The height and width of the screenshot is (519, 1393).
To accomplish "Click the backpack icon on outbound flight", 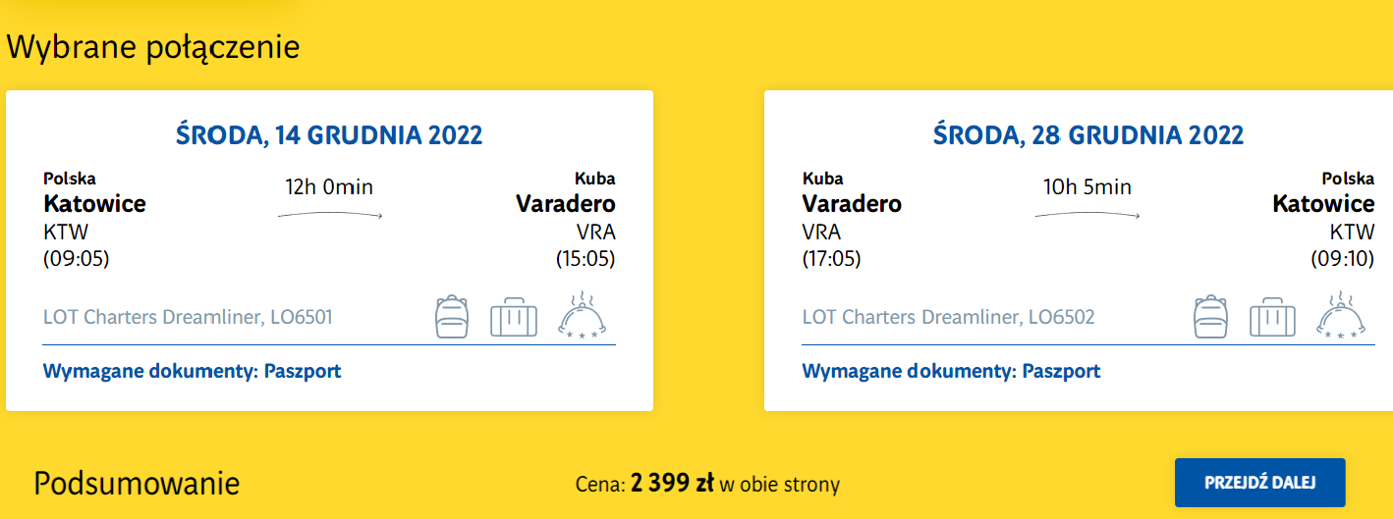I will [x=452, y=316].
